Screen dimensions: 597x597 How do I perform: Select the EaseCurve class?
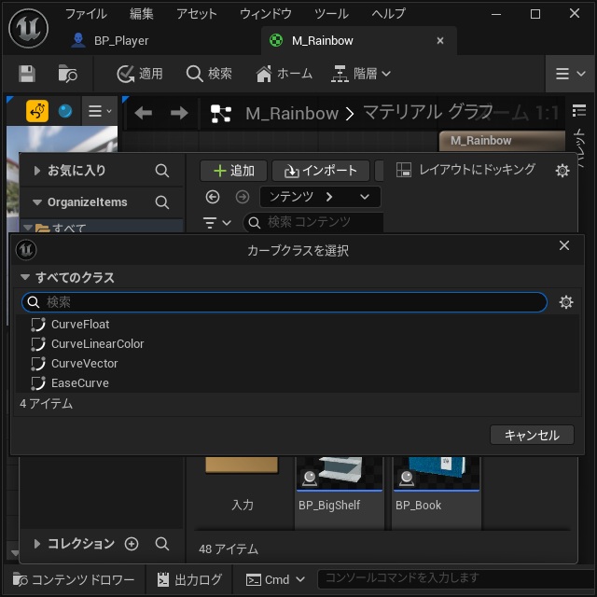[x=298, y=383]
